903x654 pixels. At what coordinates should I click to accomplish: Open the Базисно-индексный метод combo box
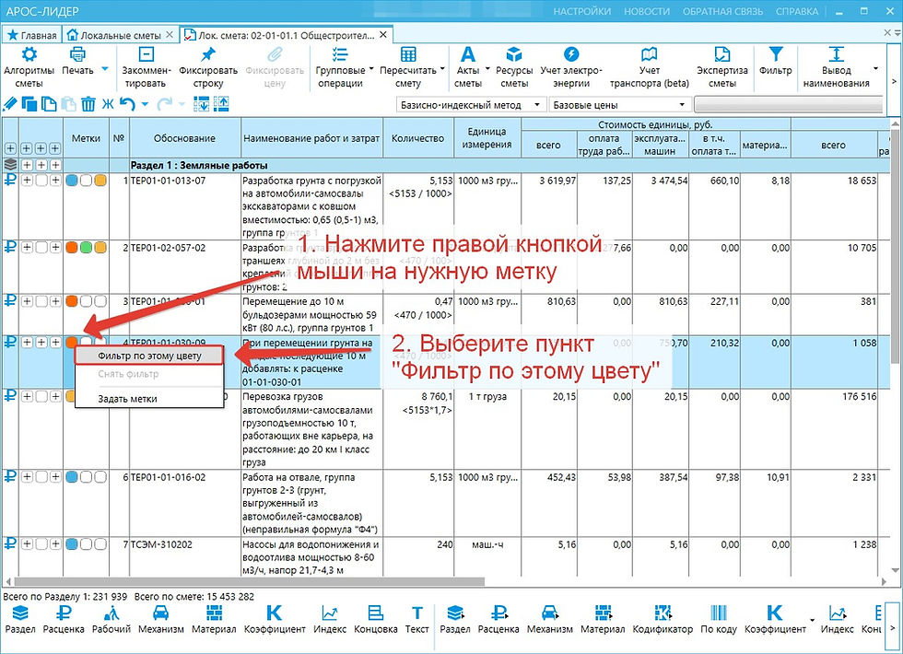pos(471,105)
